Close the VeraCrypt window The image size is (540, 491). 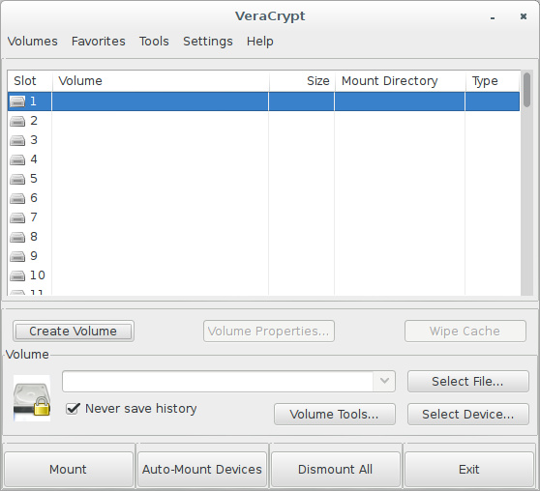pos(524,16)
